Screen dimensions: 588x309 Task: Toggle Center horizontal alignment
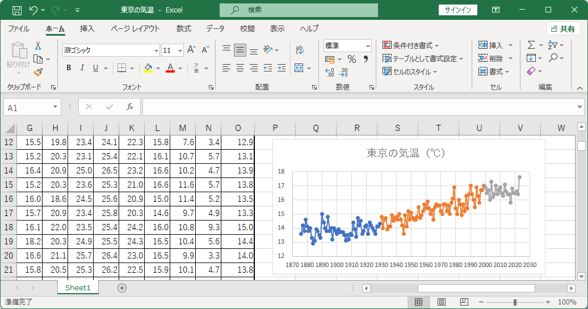[x=240, y=68]
